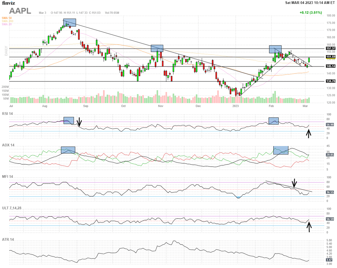The height and width of the screenshot is (268, 337).
Task: Click the Mar month label on time axis
Action: click(305, 106)
